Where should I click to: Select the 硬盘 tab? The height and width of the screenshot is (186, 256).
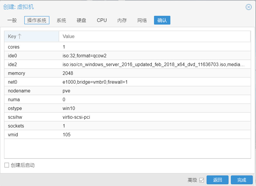(x=81, y=20)
